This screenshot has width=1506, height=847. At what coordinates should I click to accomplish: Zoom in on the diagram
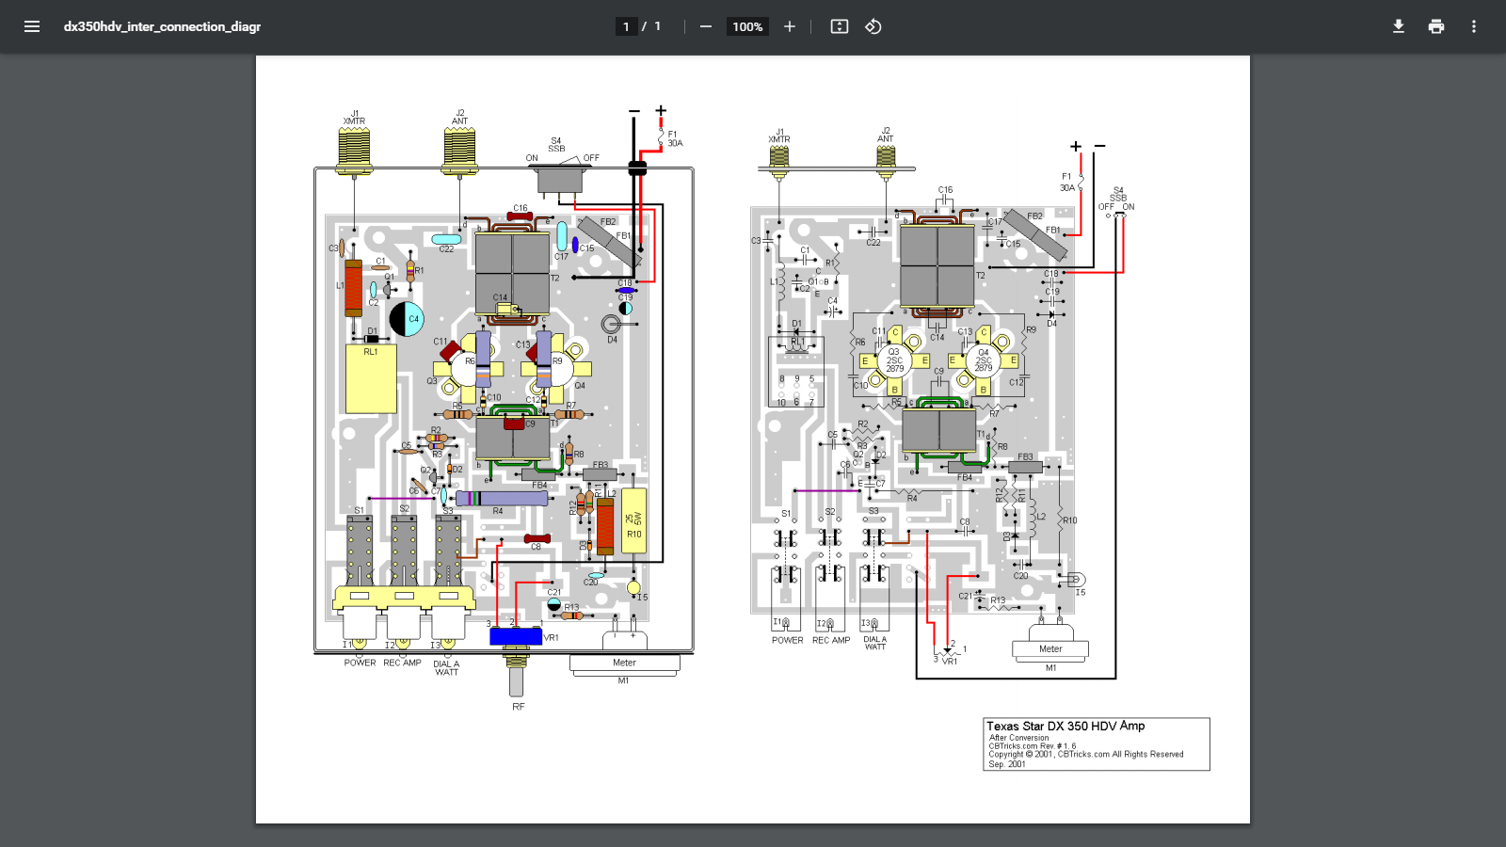point(789,26)
